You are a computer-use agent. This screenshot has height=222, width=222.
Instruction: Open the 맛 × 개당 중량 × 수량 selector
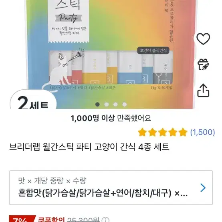111,188
